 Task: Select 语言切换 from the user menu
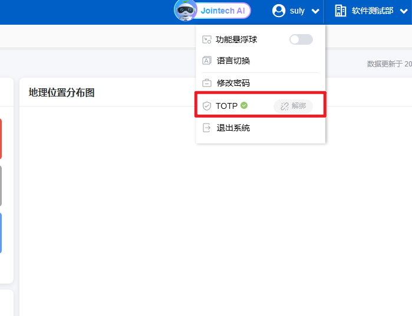[233, 61]
